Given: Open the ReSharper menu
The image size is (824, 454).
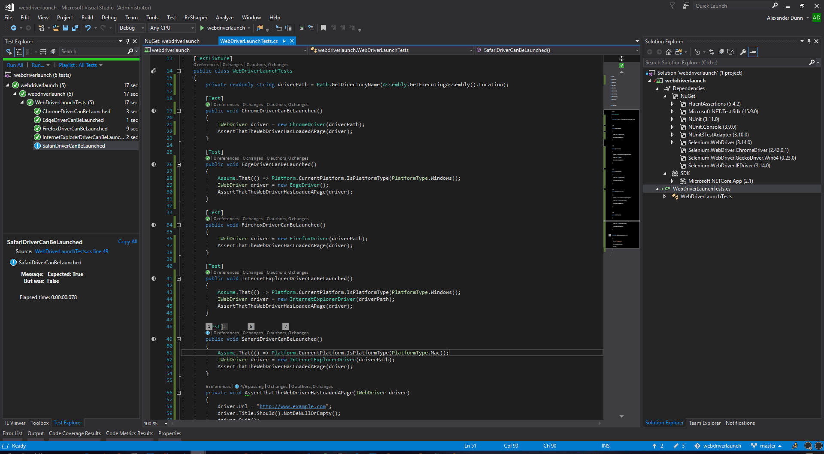Looking at the screenshot, I should (x=196, y=18).
